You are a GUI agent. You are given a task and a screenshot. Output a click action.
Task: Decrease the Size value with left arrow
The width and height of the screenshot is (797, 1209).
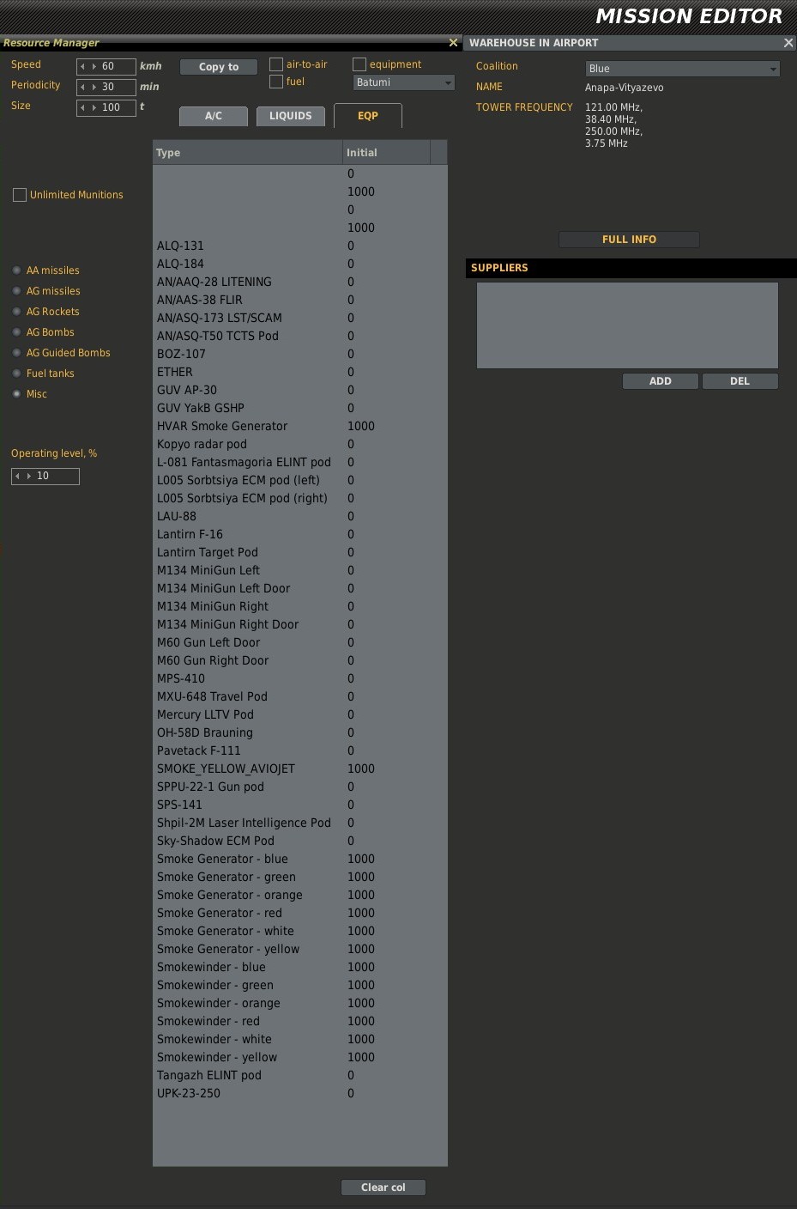[83, 107]
